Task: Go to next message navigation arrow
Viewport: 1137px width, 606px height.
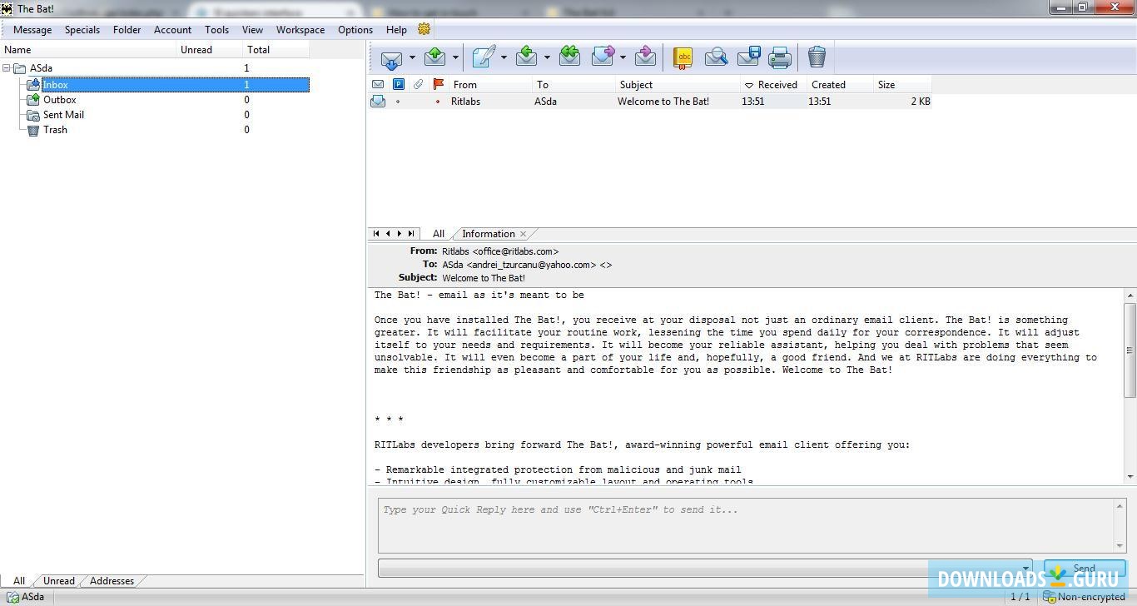Action: tap(400, 234)
